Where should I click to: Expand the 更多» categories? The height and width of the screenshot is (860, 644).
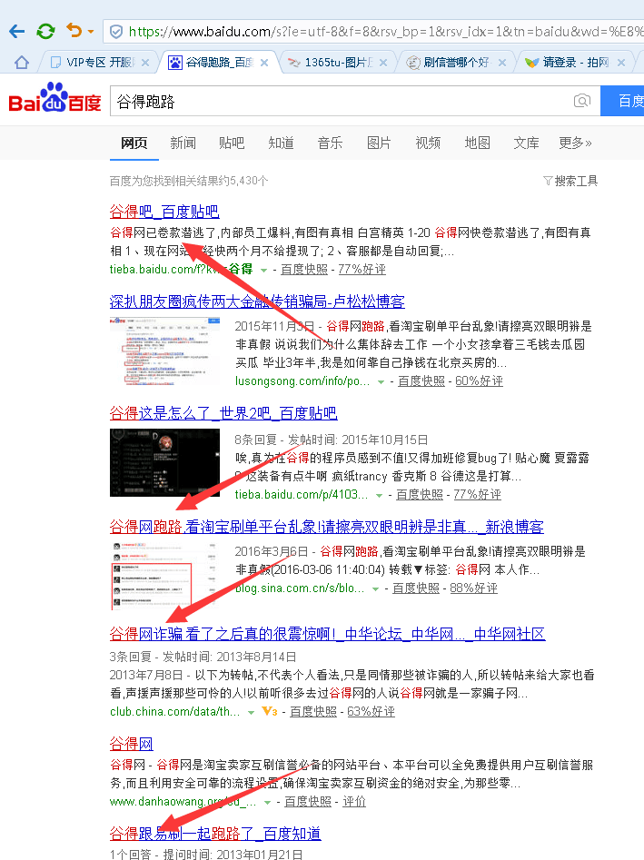[x=576, y=143]
